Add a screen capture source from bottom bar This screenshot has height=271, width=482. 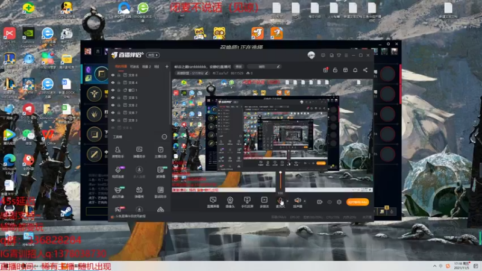[x=213, y=202]
